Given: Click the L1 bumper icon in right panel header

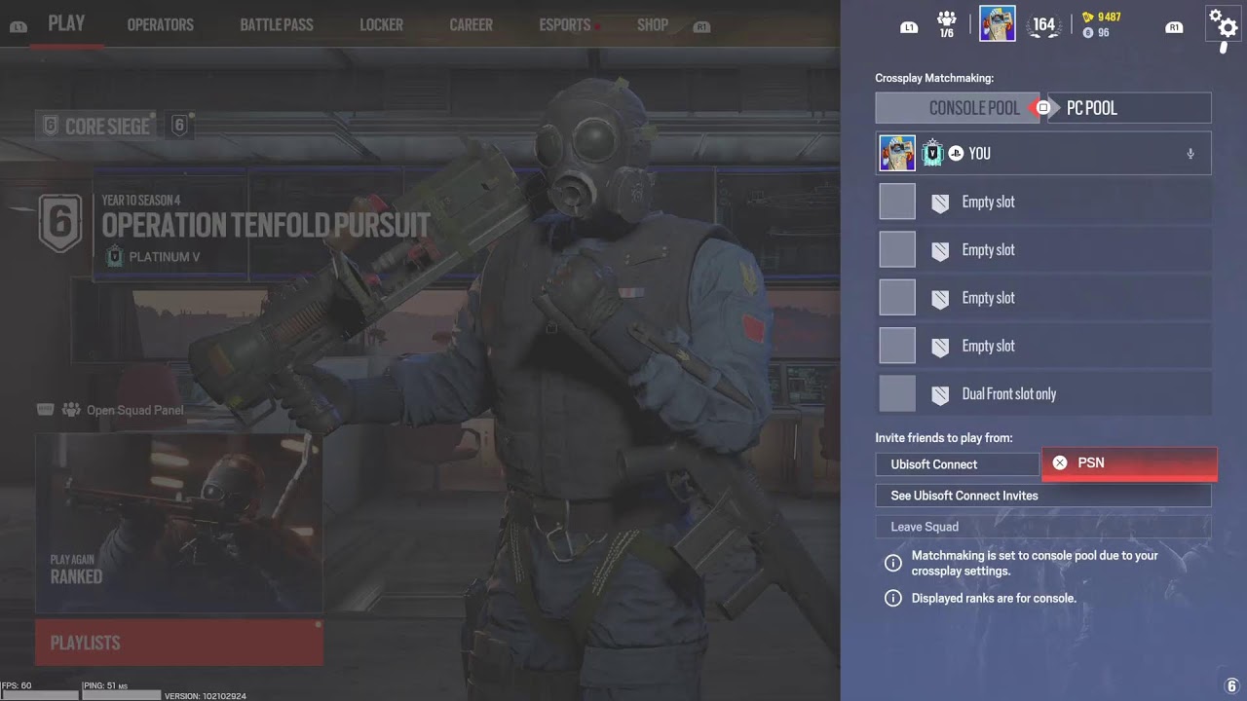Looking at the screenshot, I should 909,27.
